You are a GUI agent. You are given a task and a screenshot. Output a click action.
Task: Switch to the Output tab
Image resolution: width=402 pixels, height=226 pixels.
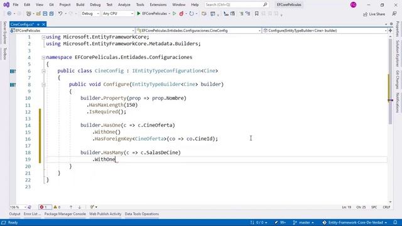(14, 214)
